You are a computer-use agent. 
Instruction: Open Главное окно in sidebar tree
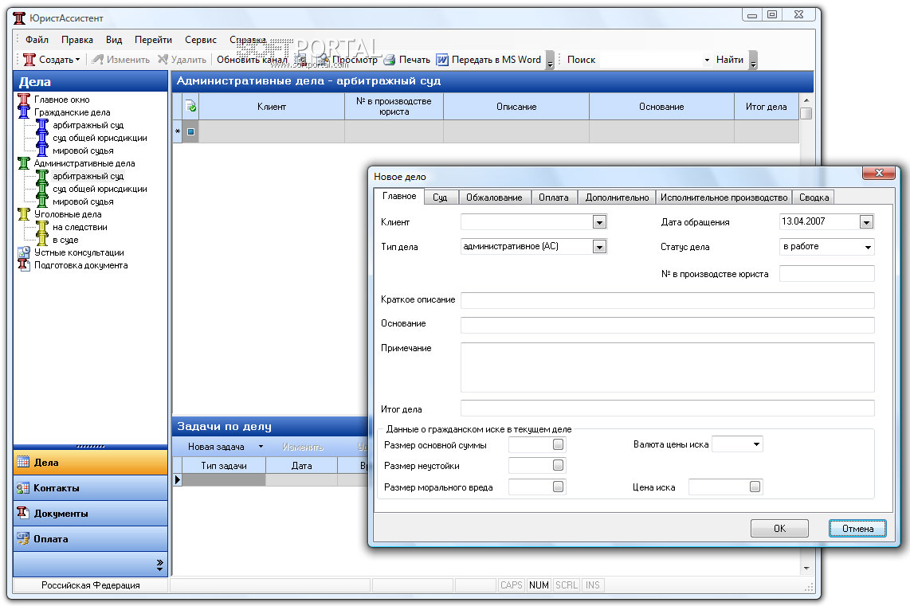(x=61, y=100)
